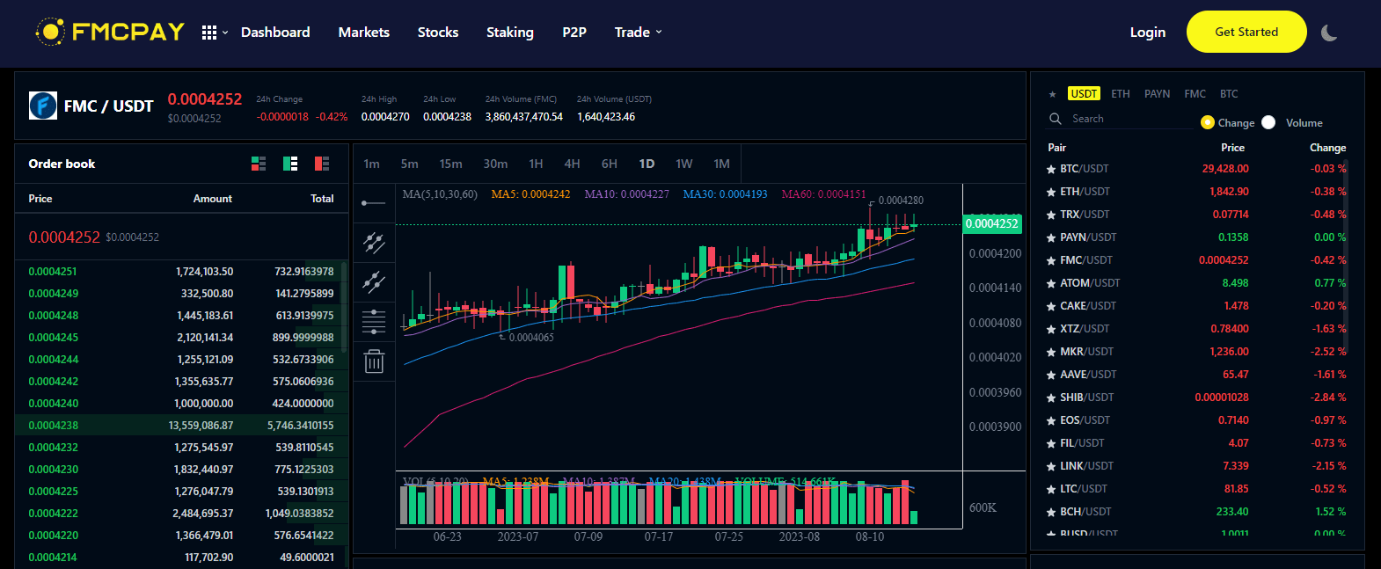Favorite the LTC/USDT pair star
The height and width of the screenshot is (569, 1381).
pyautogui.click(x=1051, y=489)
